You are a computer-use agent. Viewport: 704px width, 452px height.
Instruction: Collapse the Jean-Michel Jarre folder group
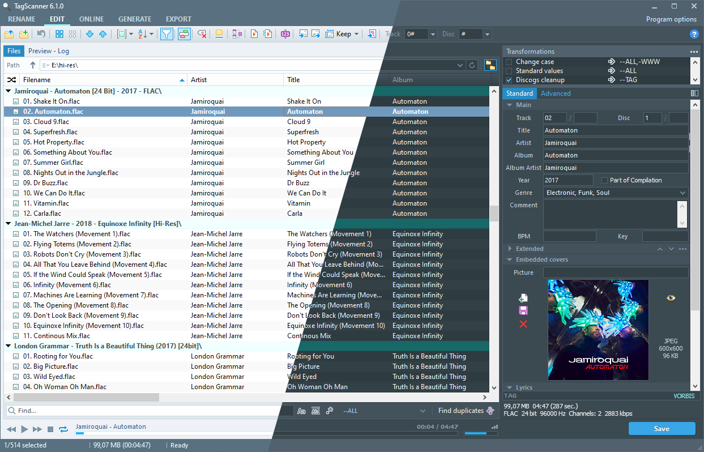click(8, 224)
